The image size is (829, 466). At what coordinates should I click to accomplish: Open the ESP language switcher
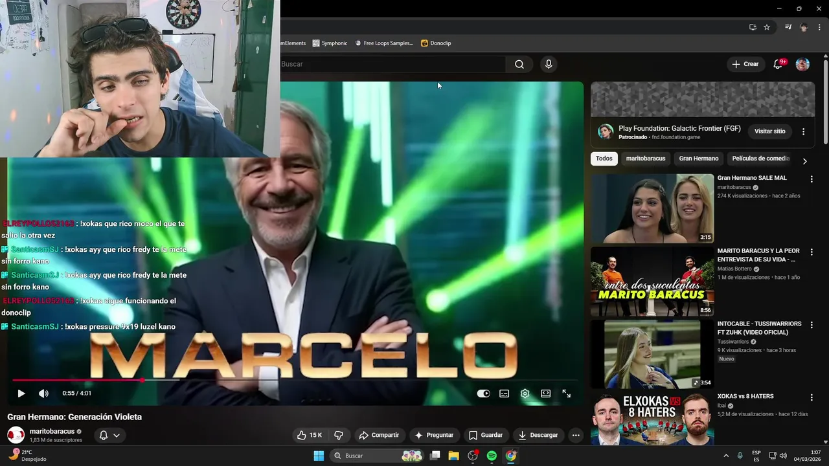coord(756,456)
